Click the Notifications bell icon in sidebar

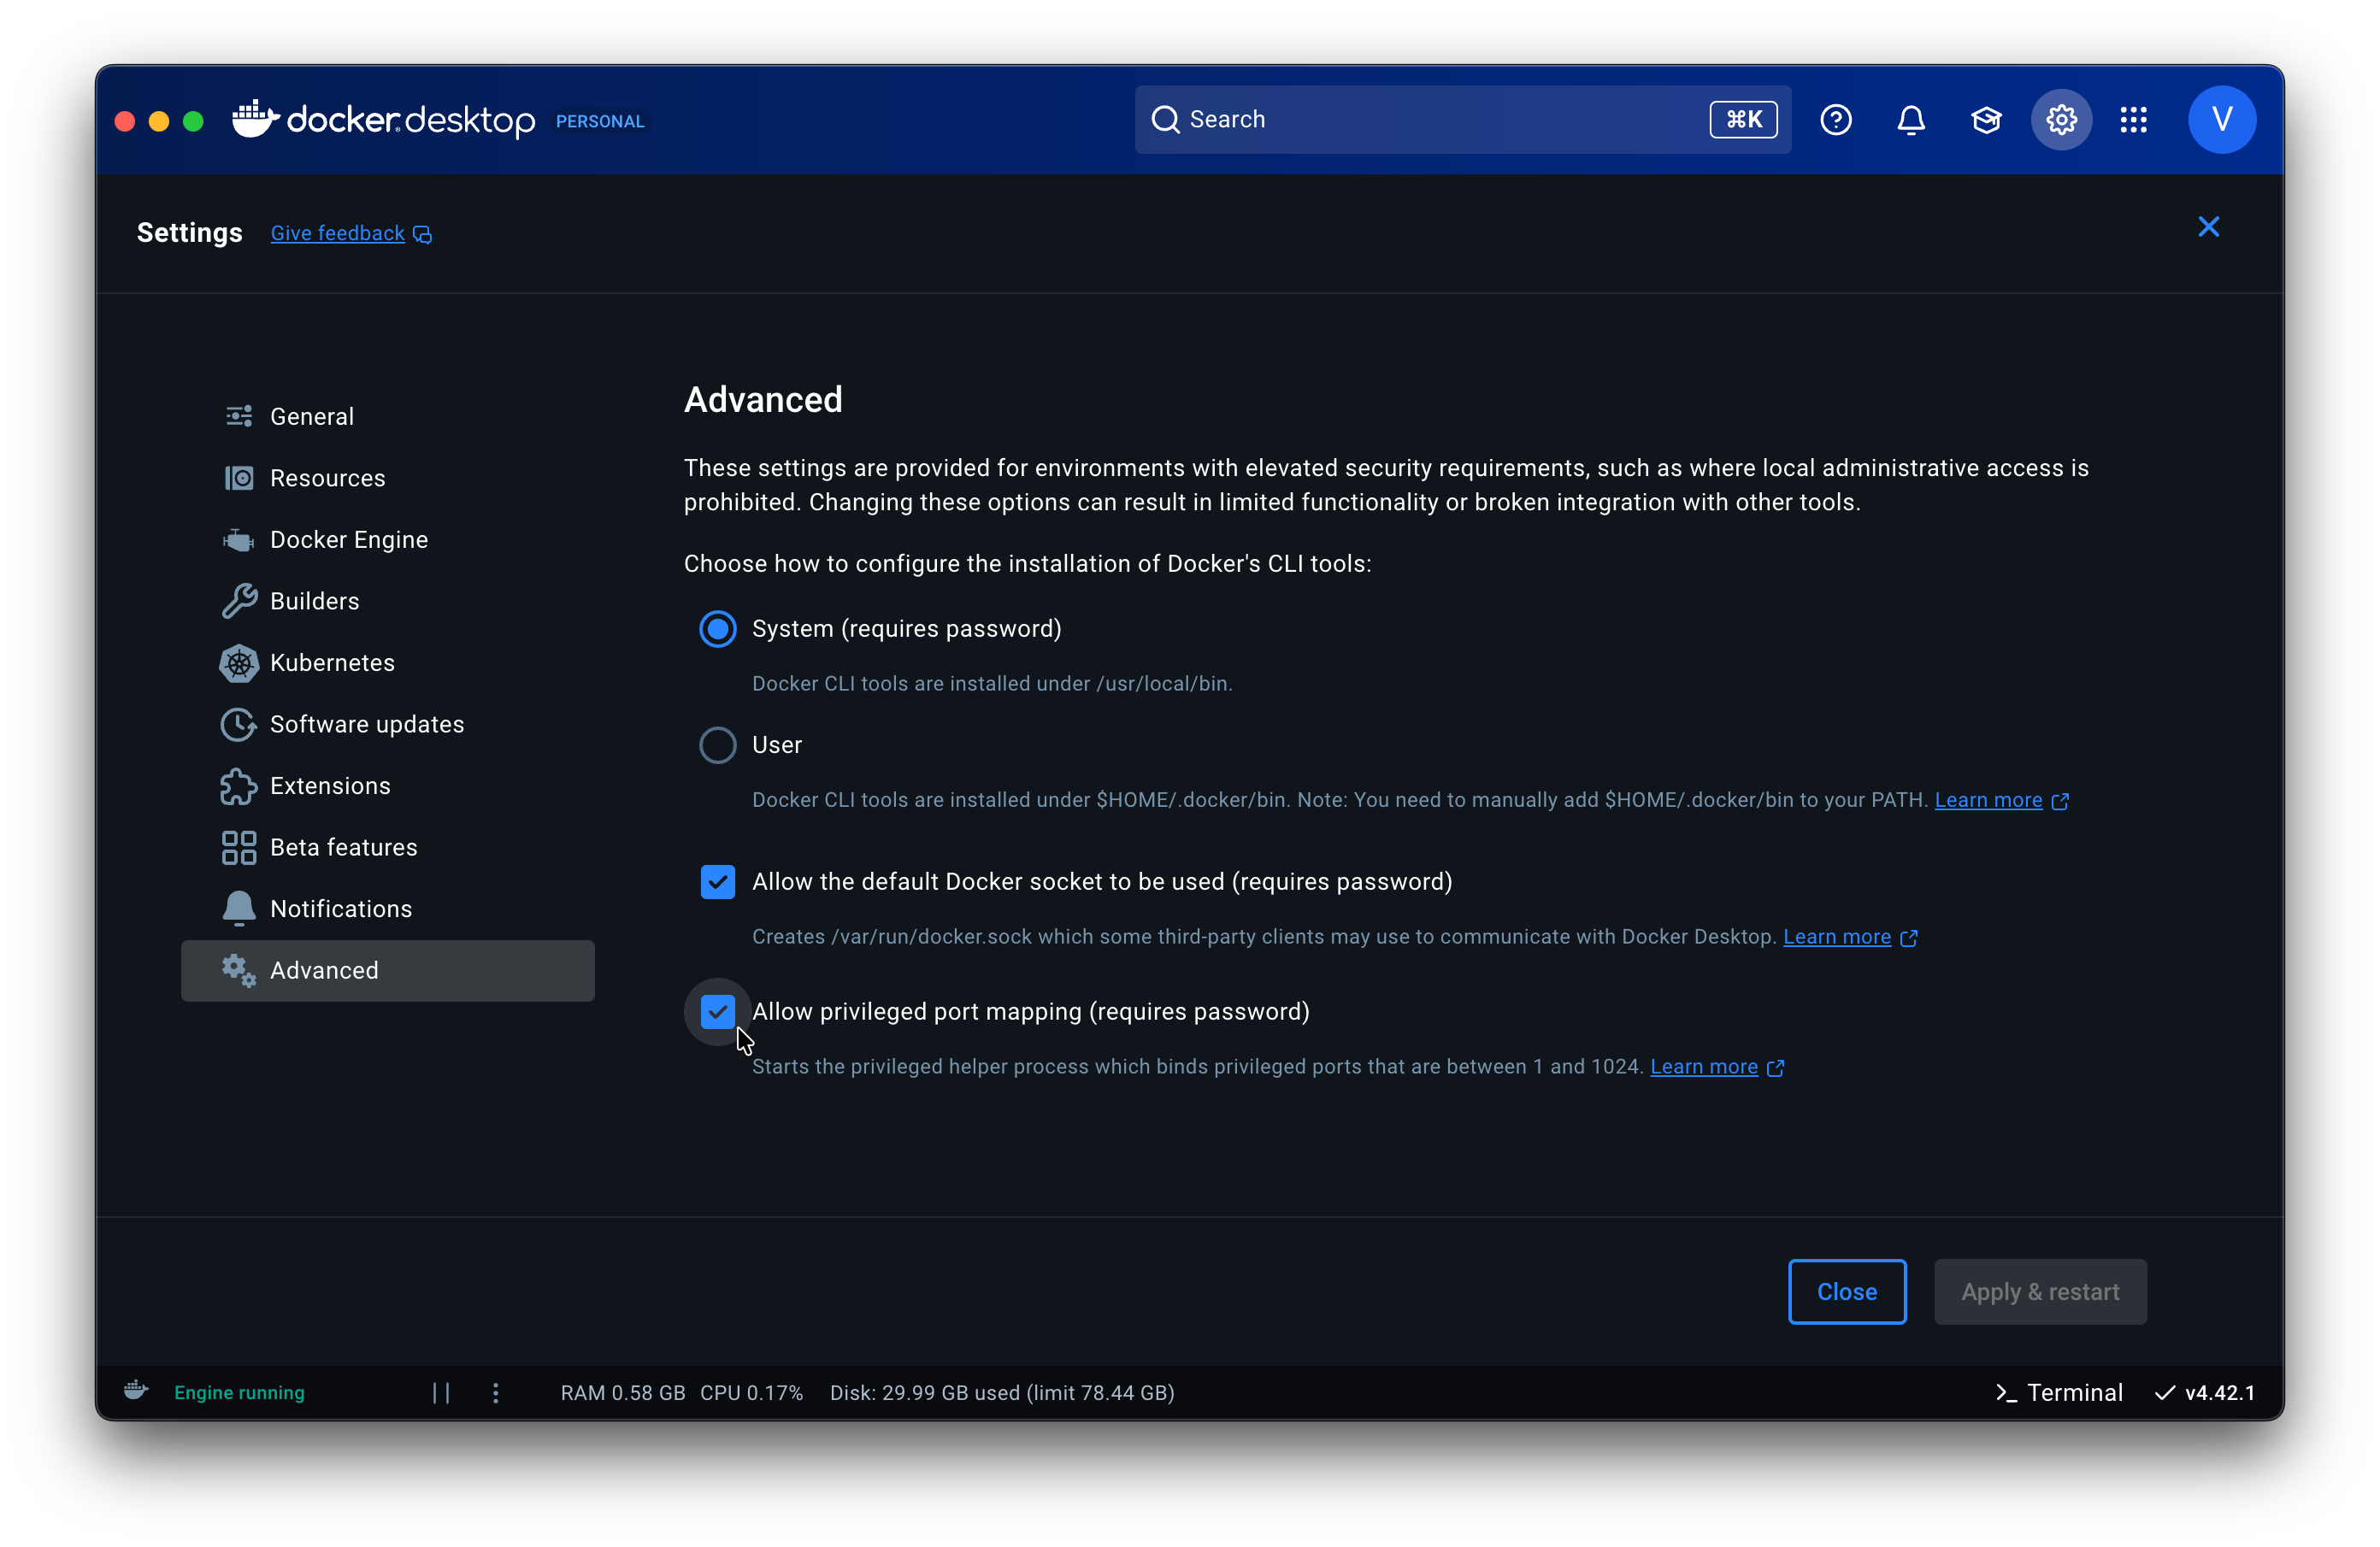point(239,908)
